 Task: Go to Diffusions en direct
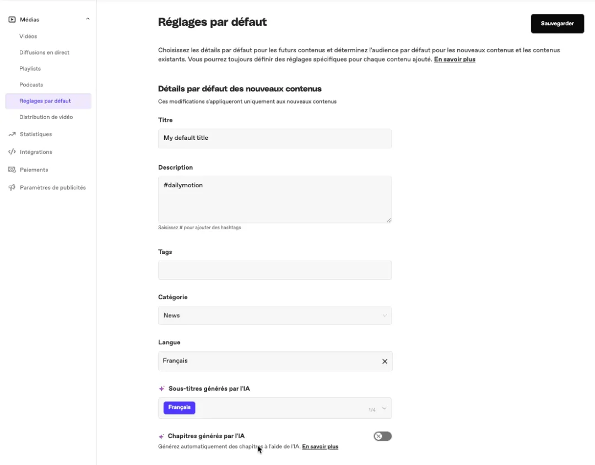45,52
